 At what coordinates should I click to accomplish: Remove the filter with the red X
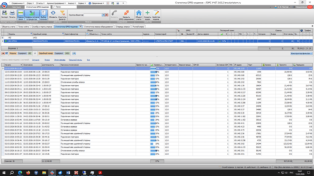[x=3, y=54]
